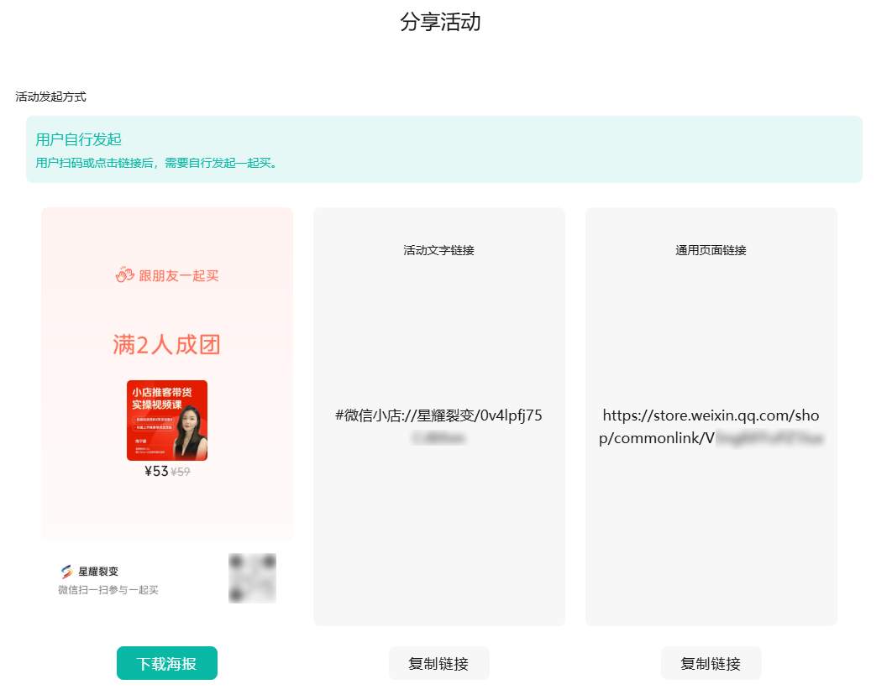The image size is (892, 700).
Task: Click the ¥53 price on poster
Action: (155, 471)
